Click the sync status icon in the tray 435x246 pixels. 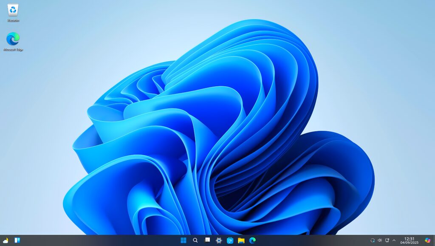pos(373,240)
